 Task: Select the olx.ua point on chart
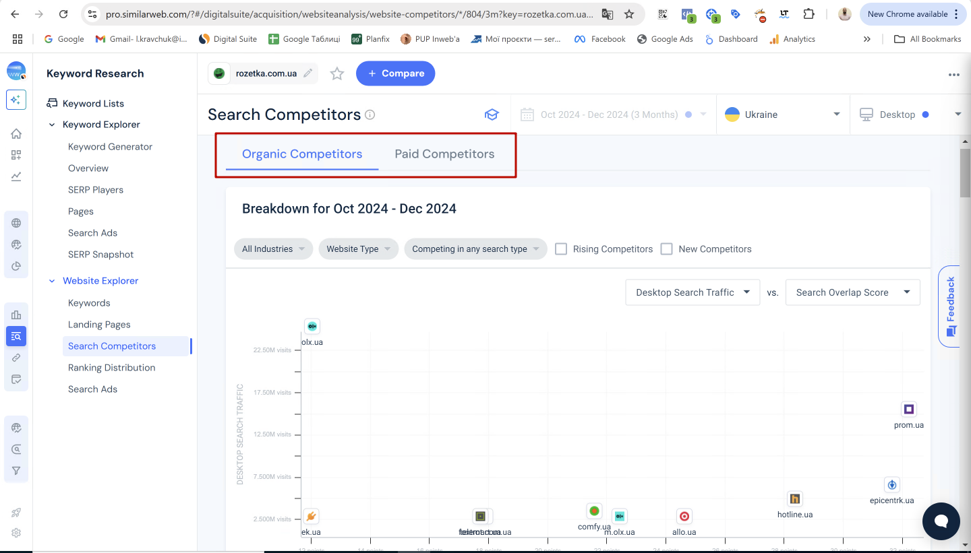pyautogui.click(x=312, y=327)
